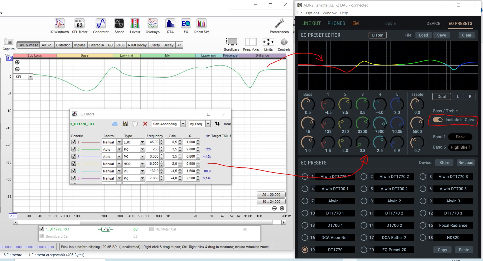Screen dimensions: 483x261
Task: Click Paste preset button
Action: tap(464, 250)
